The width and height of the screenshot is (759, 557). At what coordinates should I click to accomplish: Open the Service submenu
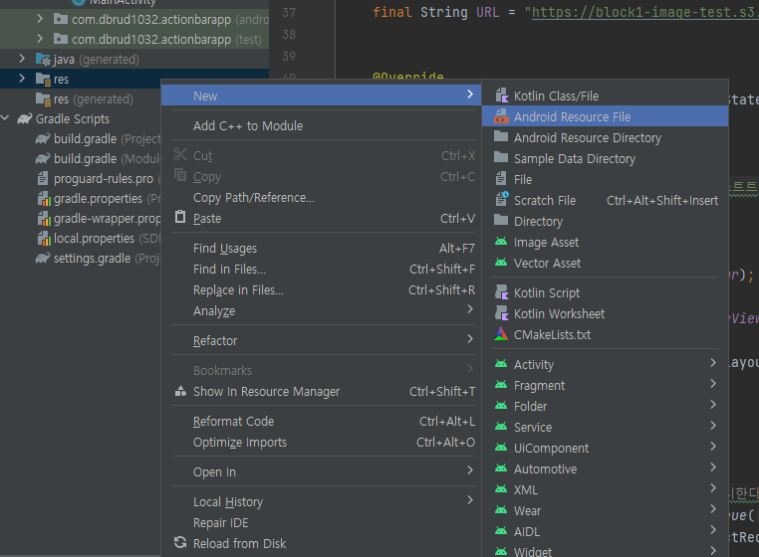pyautogui.click(x=605, y=427)
